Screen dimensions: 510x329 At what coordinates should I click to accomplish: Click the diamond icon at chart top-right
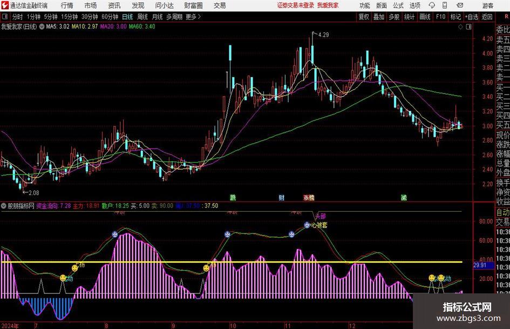[460, 27]
